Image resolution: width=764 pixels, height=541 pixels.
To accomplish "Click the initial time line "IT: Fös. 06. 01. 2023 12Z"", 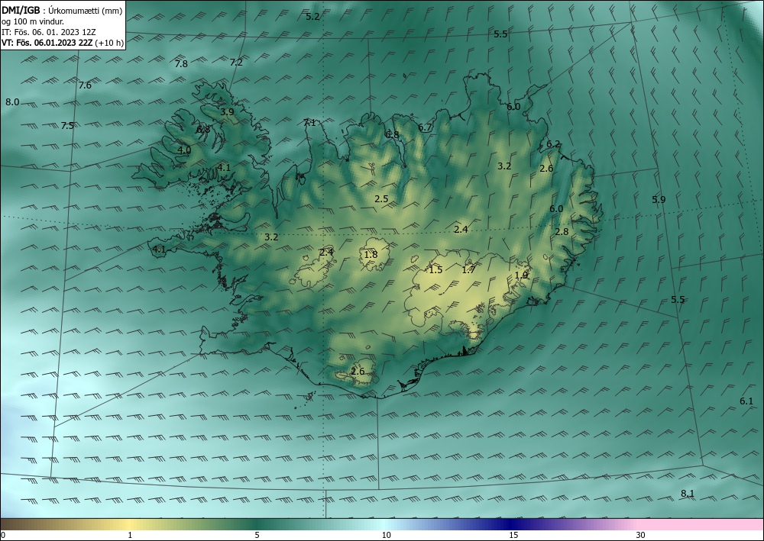I will click(x=49, y=32).
